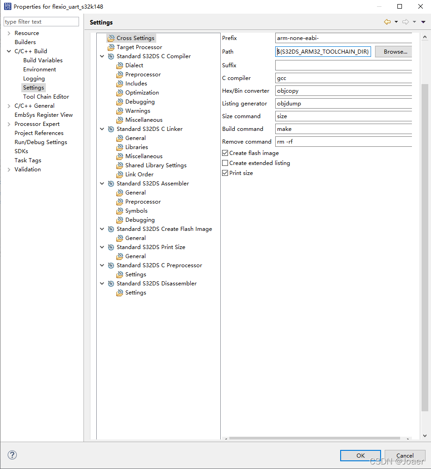This screenshot has height=469, width=431.
Task: Click the forward navigation arrow icon
Action: pos(406,22)
